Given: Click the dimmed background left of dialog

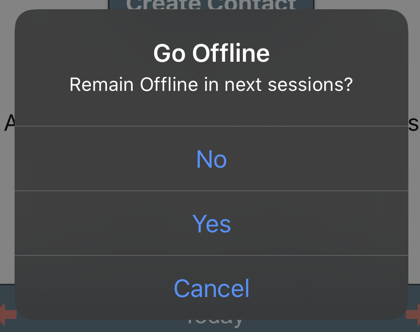Looking at the screenshot, I should click(7, 188).
